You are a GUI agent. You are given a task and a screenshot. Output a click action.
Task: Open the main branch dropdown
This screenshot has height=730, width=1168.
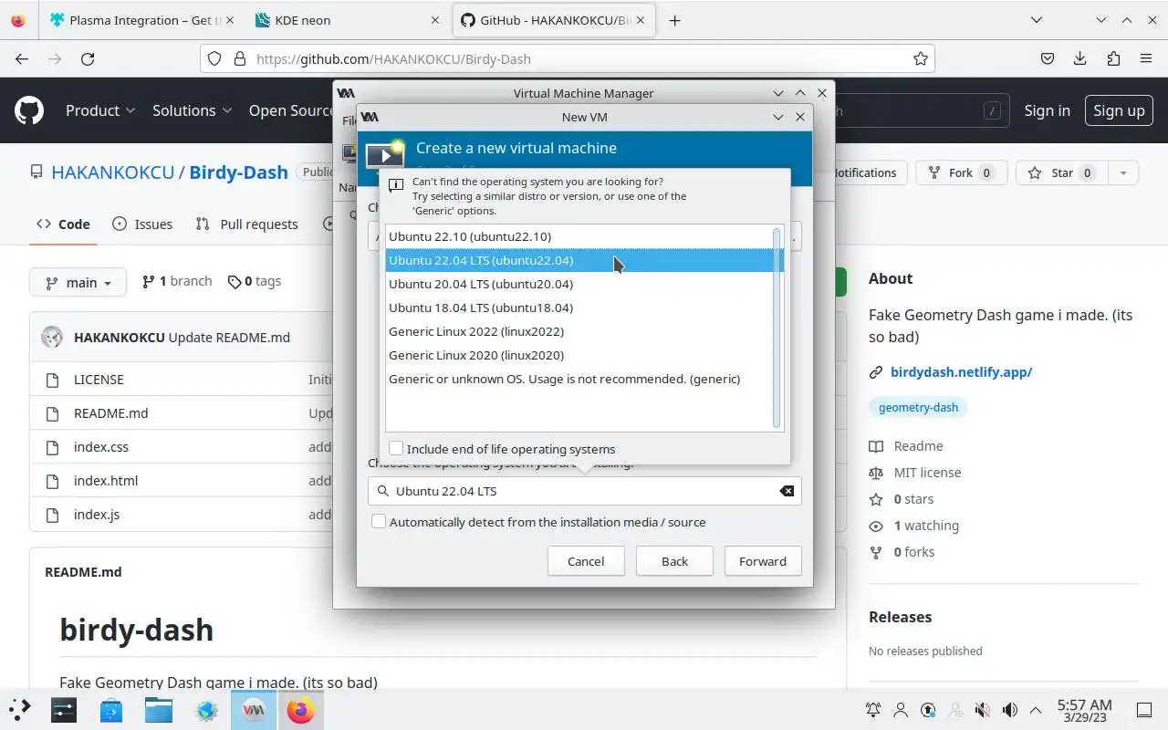78,282
